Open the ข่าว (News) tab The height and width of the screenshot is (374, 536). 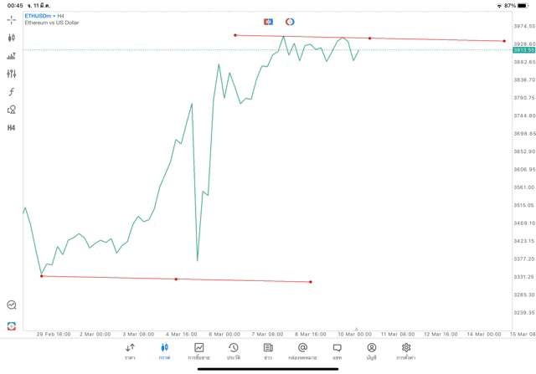click(x=268, y=351)
